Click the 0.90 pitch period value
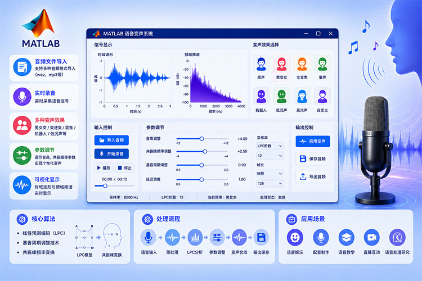The width and height of the screenshot is (422, 281). 242,165
